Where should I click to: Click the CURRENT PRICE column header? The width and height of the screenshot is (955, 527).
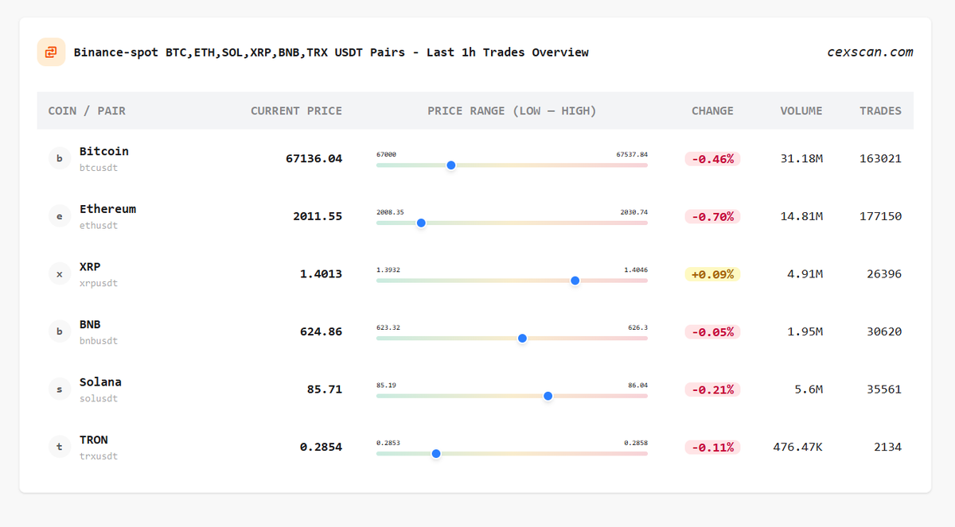pyautogui.click(x=296, y=110)
